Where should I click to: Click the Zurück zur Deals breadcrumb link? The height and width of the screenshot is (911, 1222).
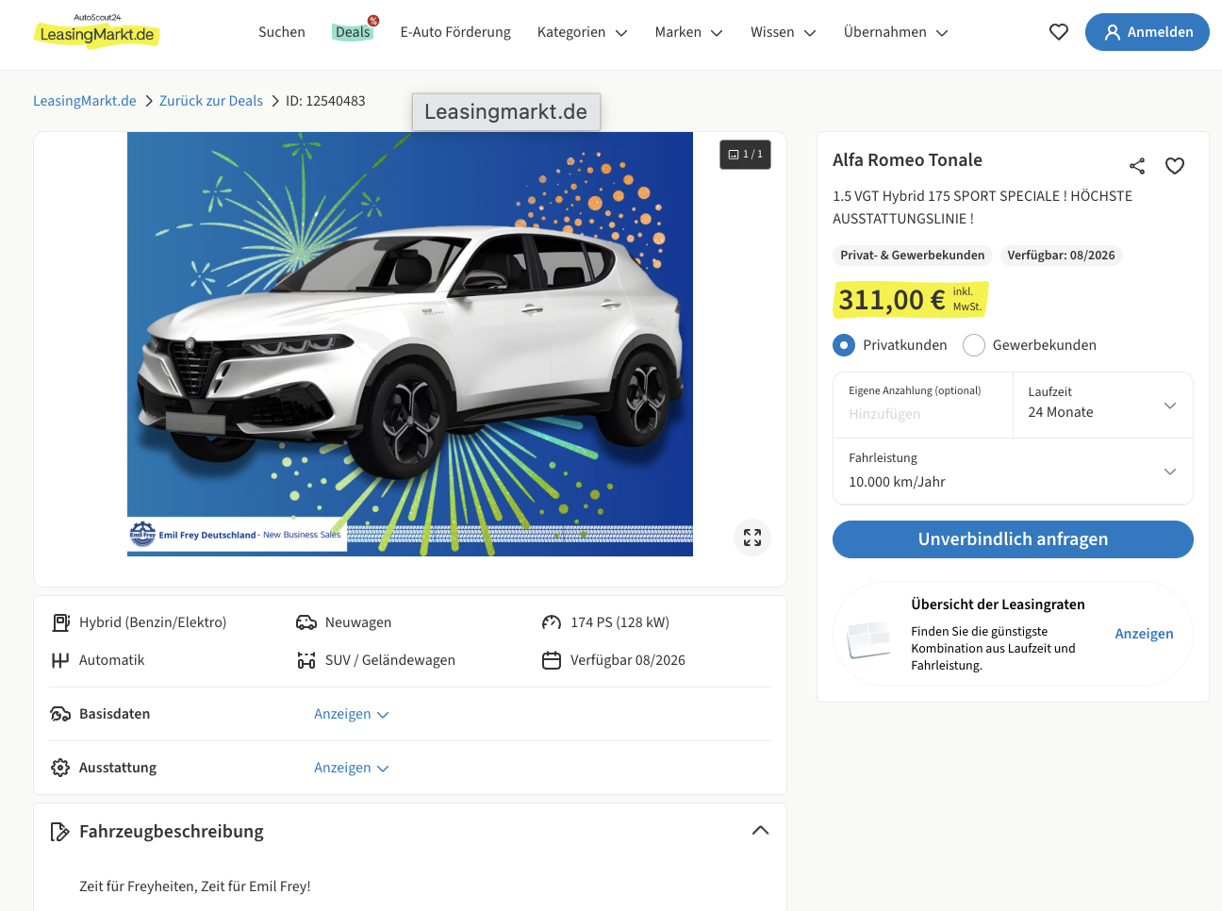[210, 101]
